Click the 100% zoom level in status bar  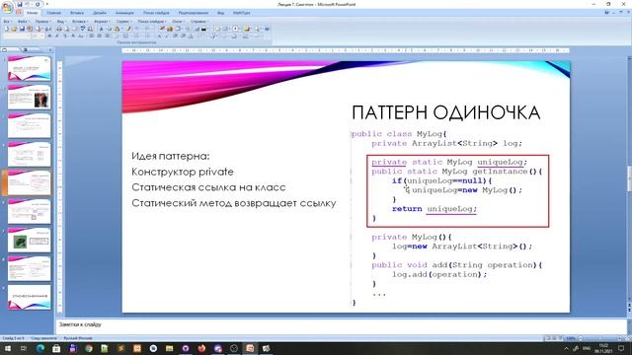(571, 338)
